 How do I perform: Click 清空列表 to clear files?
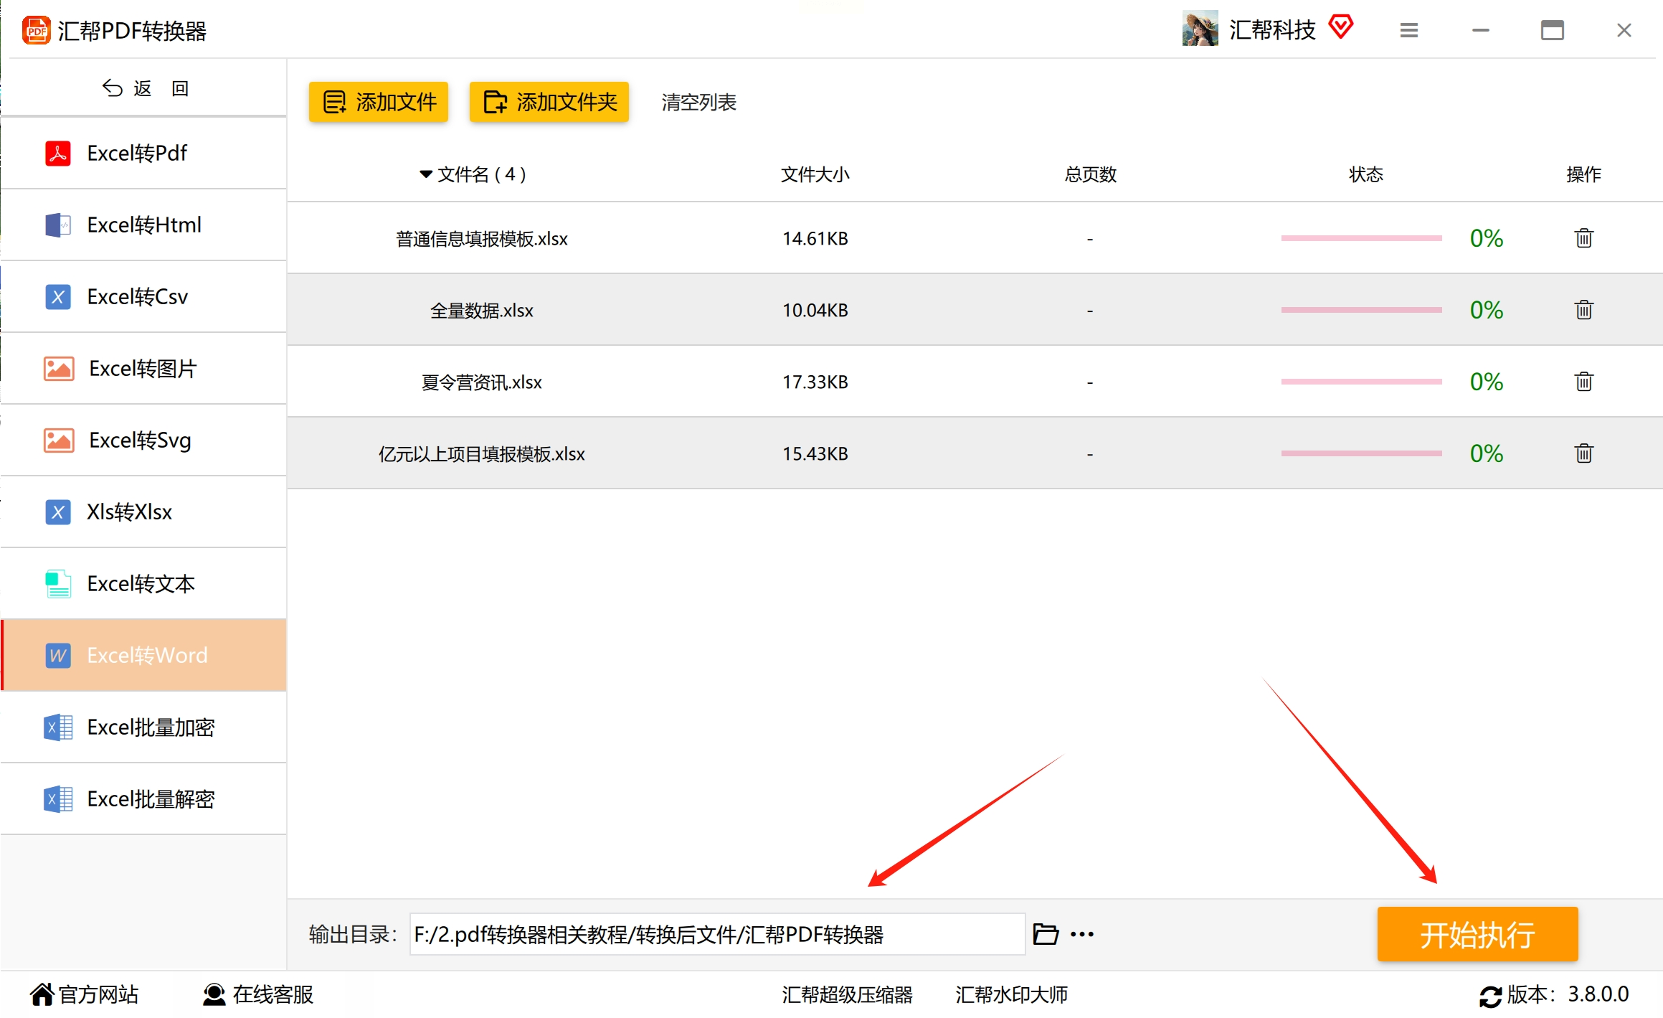pyautogui.click(x=698, y=103)
